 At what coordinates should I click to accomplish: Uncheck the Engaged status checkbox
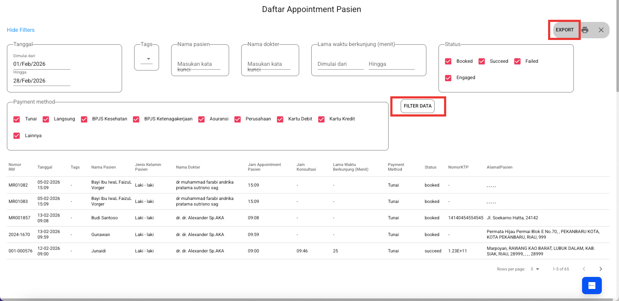coord(448,78)
